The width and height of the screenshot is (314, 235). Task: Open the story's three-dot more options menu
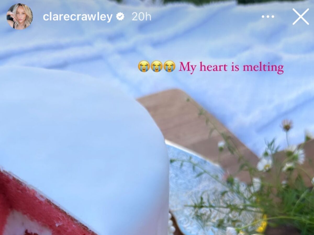268,17
